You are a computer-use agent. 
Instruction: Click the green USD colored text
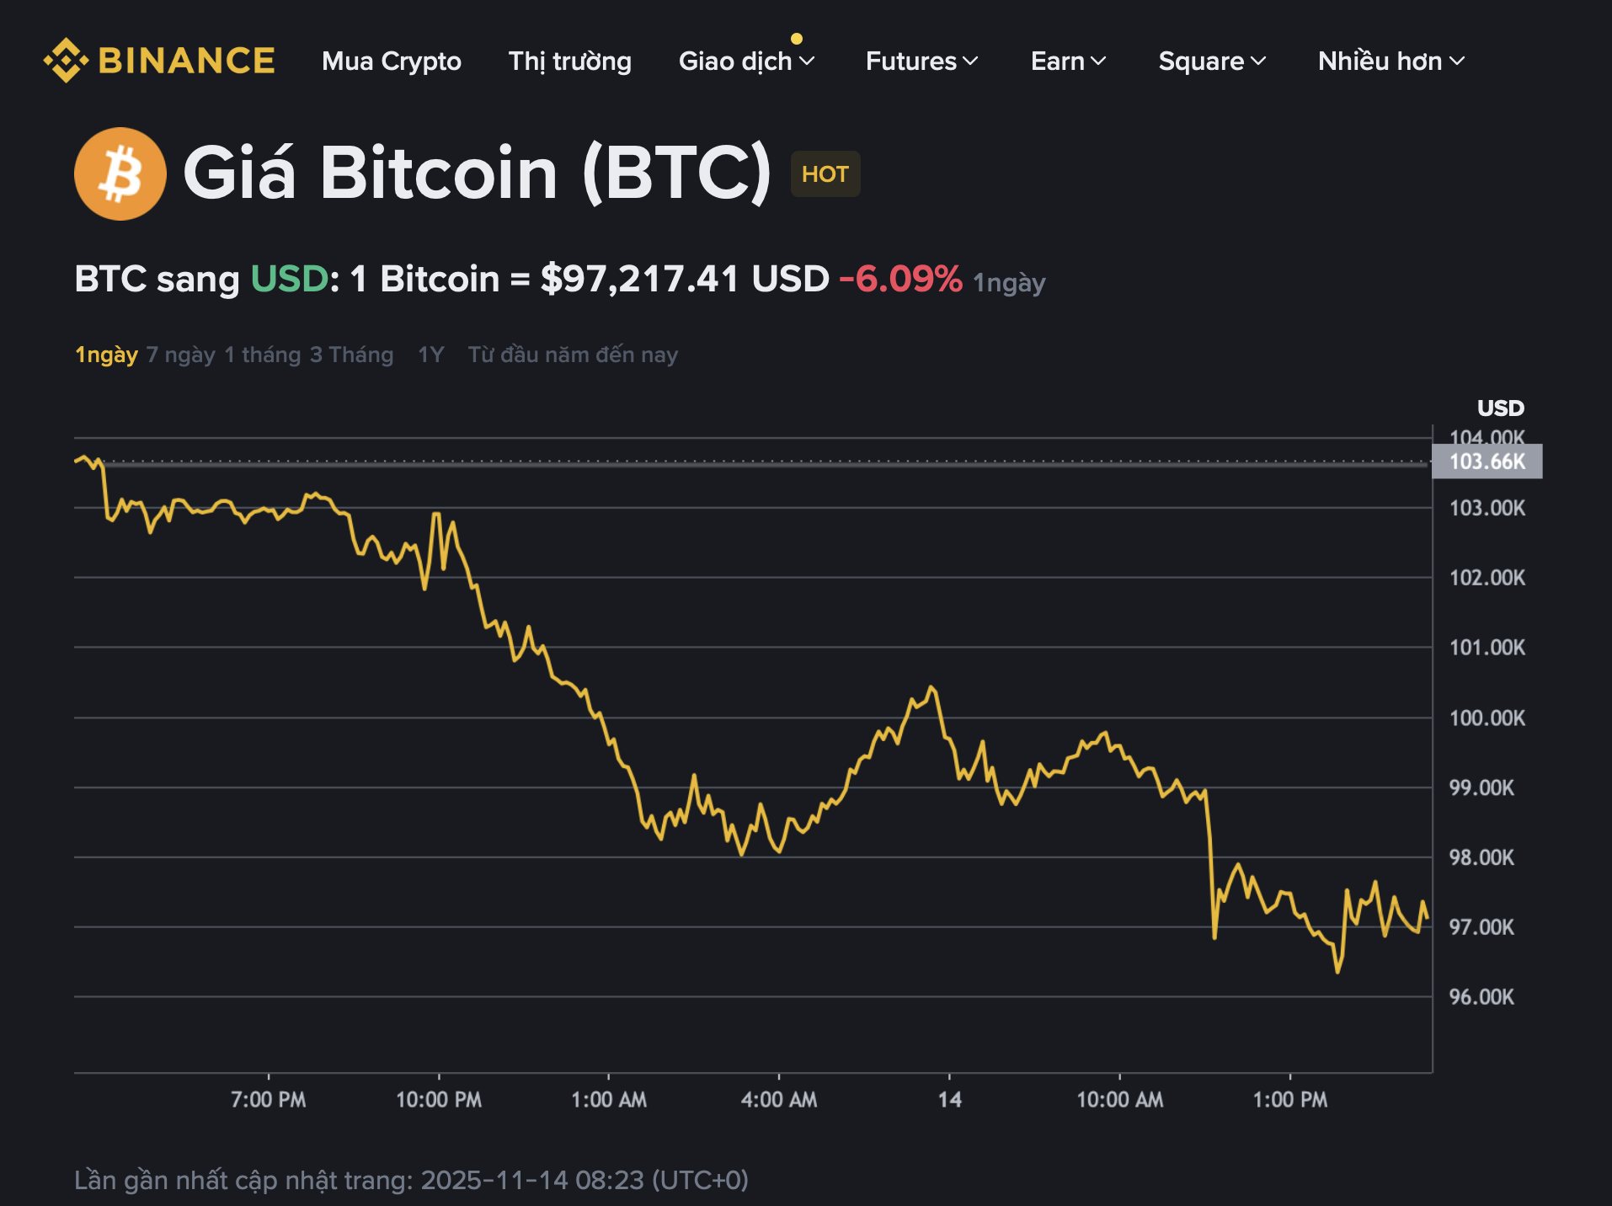click(288, 279)
